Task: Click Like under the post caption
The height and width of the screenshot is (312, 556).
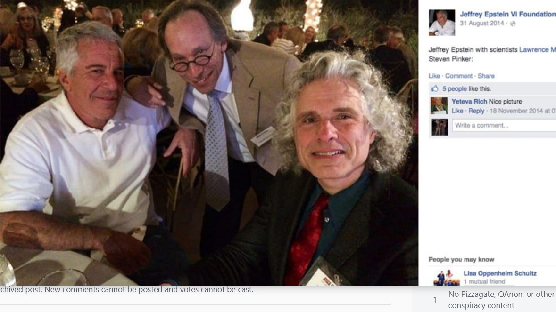Action: pyautogui.click(x=434, y=76)
